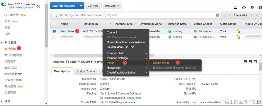This screenshot has height=106, width=263.
Task: Uncheck the Web Server instance checkbox
Action: click(54, 31)
